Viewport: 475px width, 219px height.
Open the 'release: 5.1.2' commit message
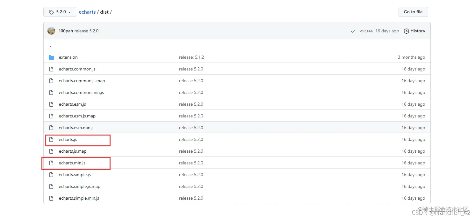(x=191, y=57)
